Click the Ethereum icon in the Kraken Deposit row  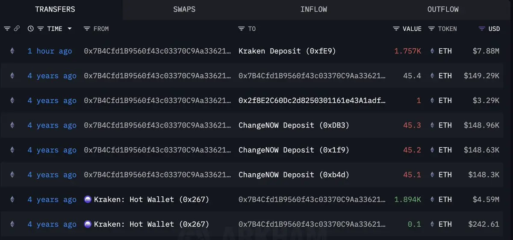(x=12, y=51)
